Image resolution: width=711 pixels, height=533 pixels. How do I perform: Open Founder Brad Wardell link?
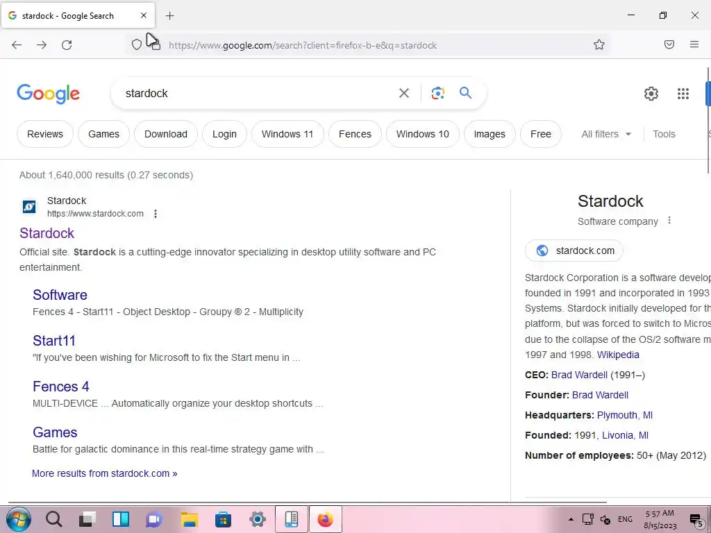click(600, 395)
